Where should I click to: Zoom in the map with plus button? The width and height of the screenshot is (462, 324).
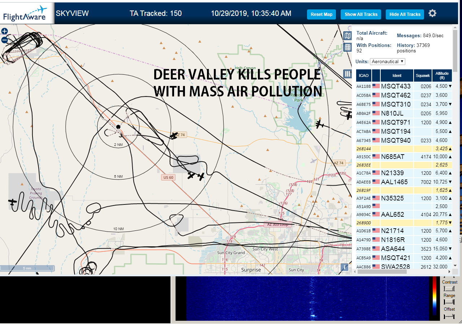coord(5,31)
